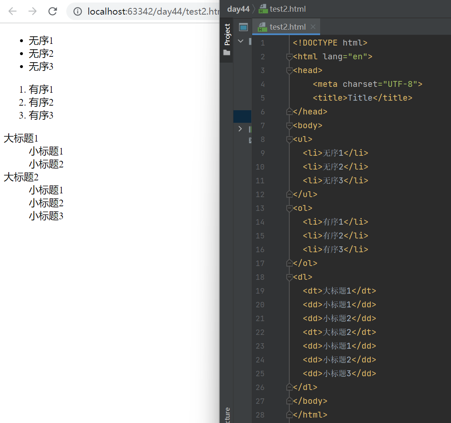Click 大标题2 in the browser page

click(21, 177)
